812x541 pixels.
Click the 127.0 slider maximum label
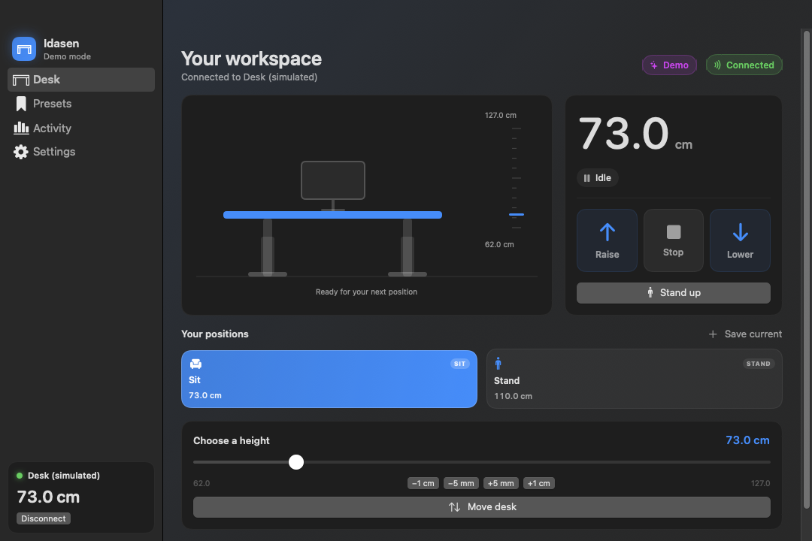point(760,484)
